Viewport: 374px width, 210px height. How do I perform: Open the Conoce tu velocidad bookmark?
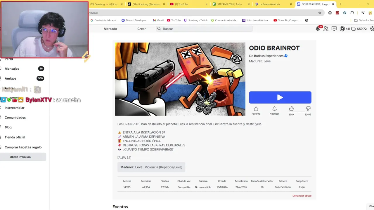[224, 20]
